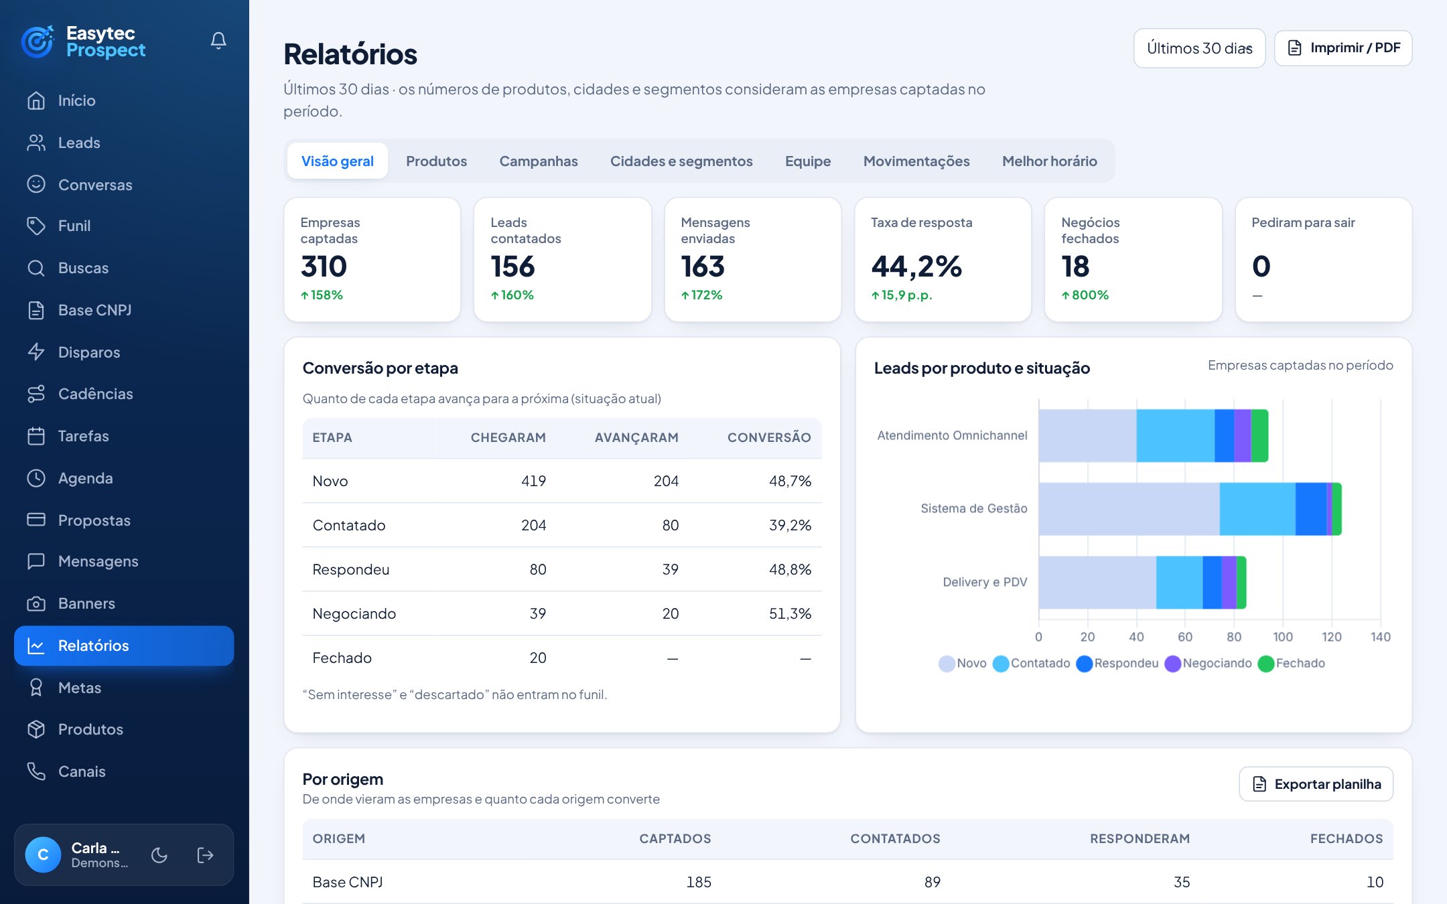Screen dimensions: 1447x904
Task: Click the Respondeu legend color swatch
Action: (x=1085, y=664)
